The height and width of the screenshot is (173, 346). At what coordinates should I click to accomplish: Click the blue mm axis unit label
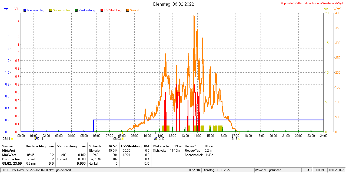coord(6,9)
